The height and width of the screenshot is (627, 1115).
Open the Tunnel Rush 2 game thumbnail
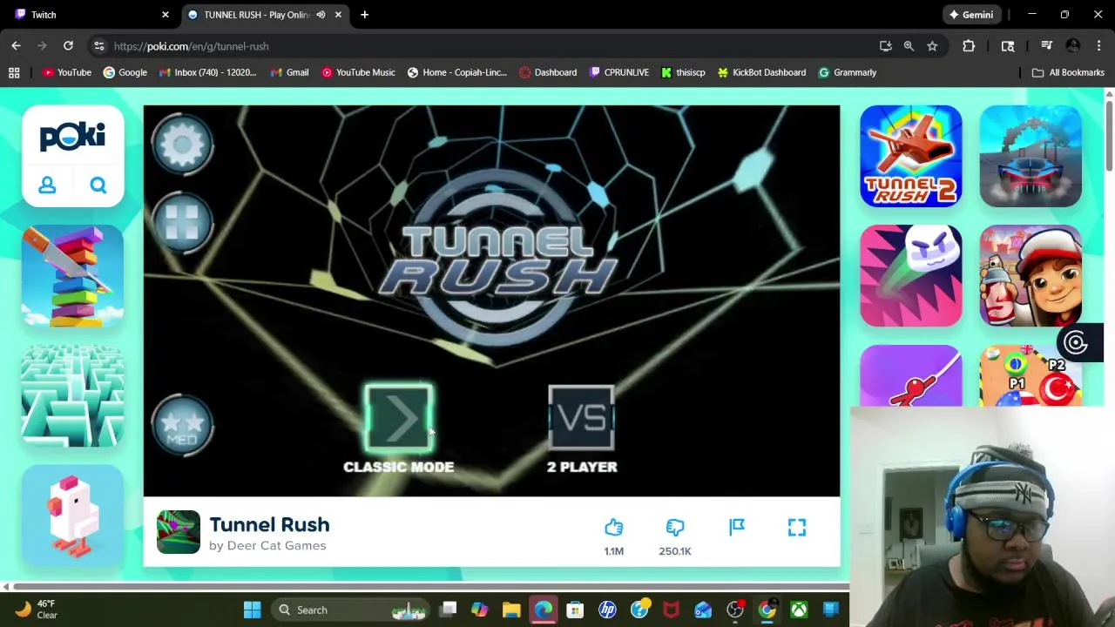(911, 157)
